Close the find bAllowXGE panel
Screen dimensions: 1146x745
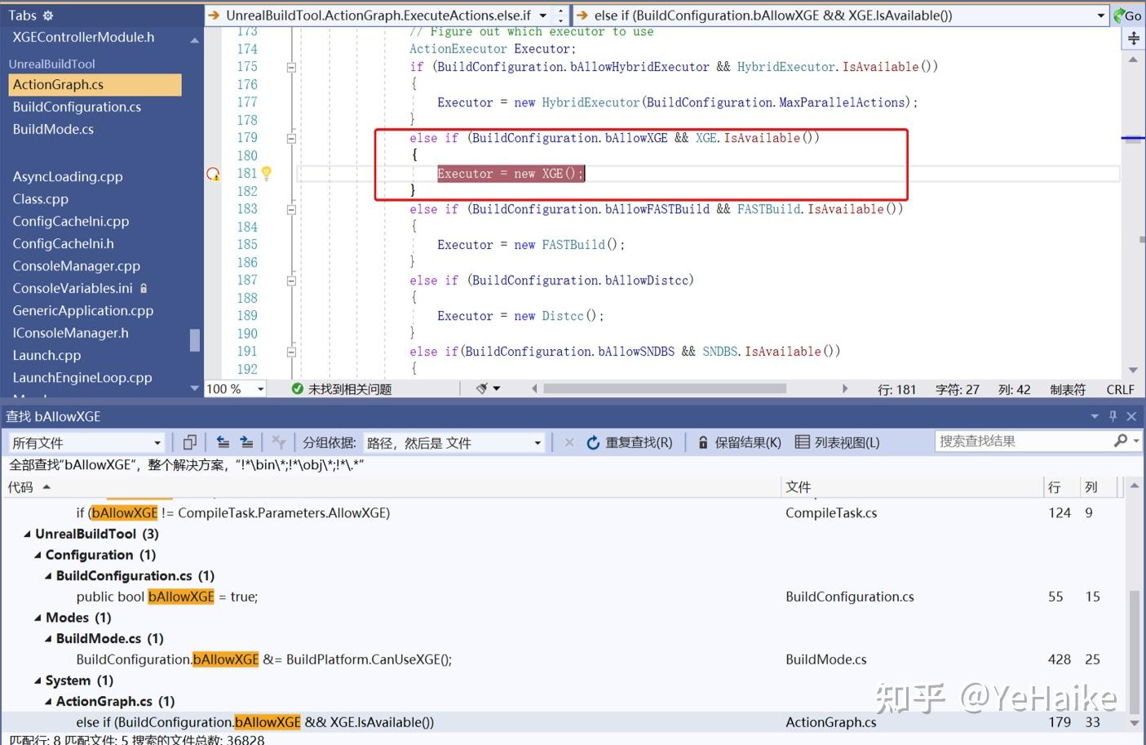coord(1131,416)
